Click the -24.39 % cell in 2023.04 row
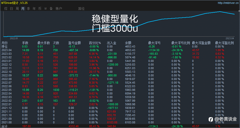The height and width of the screenshot is (128, 240). click(177, 50)
